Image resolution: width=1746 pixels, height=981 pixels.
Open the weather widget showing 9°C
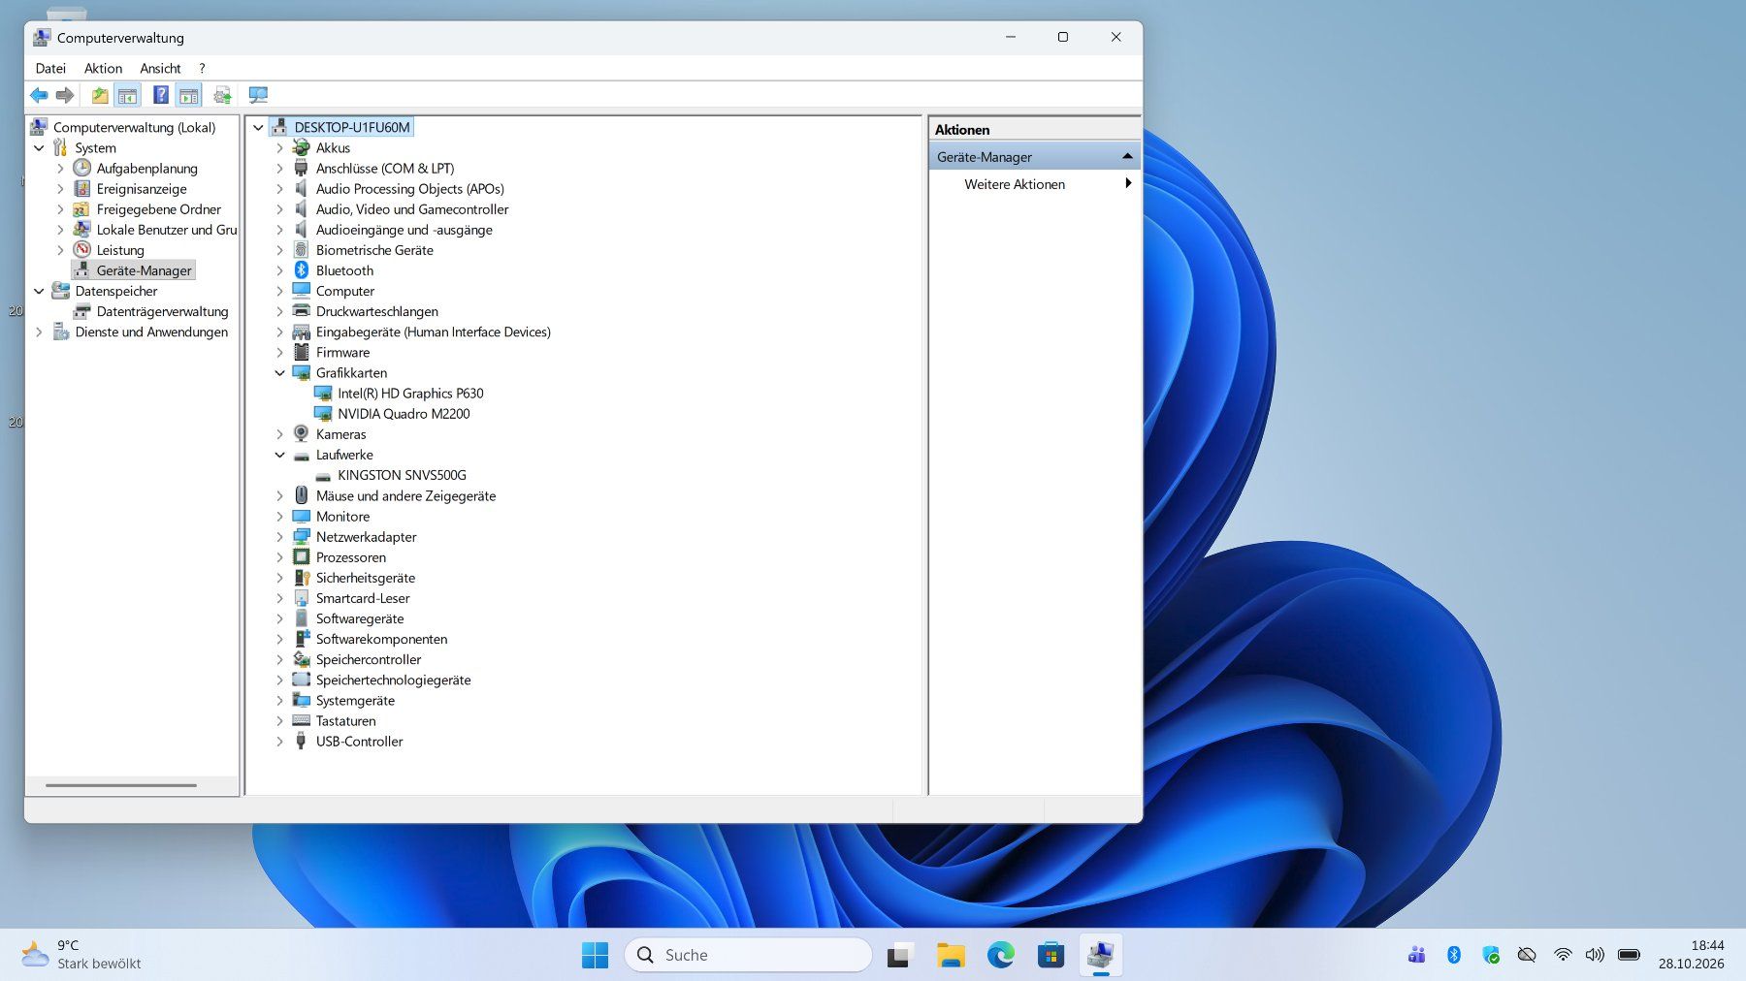pyautogui.click(x=81, y=955)
